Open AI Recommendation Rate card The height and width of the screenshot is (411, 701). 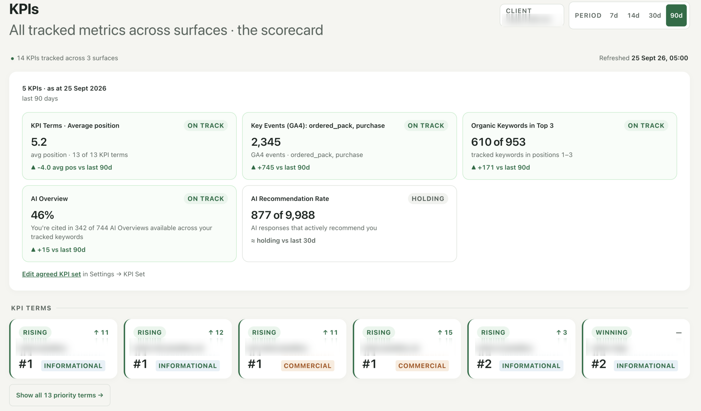[x=349, y=223]
